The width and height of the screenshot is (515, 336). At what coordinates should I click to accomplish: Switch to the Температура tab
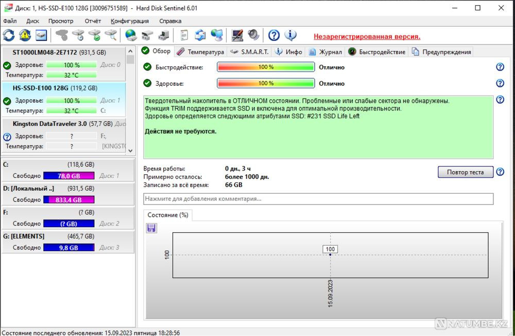(200, 52)
